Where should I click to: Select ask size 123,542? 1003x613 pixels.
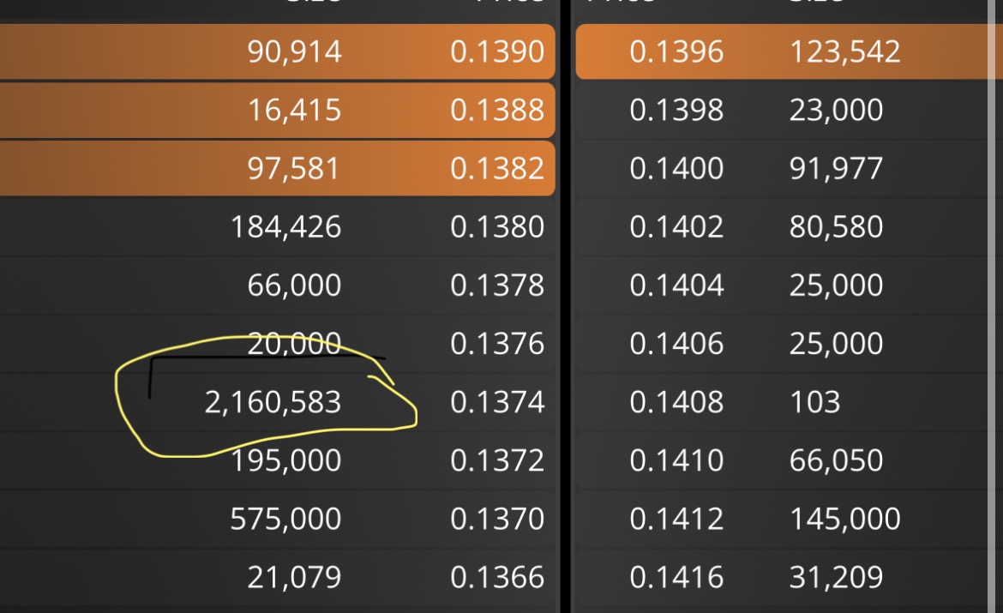pyautogui.click(x=845, y=51)
